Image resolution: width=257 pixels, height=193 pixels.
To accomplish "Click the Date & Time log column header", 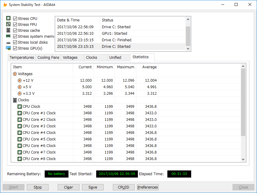I will [x=77, y=20].
